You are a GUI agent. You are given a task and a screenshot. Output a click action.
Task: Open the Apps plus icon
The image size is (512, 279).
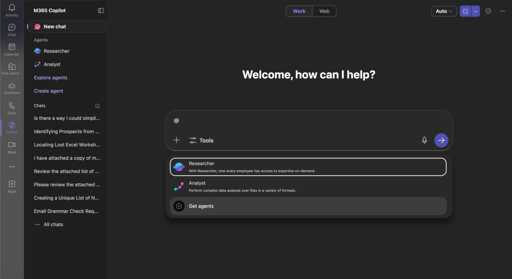pyautogui.click(x=12, y=184)
